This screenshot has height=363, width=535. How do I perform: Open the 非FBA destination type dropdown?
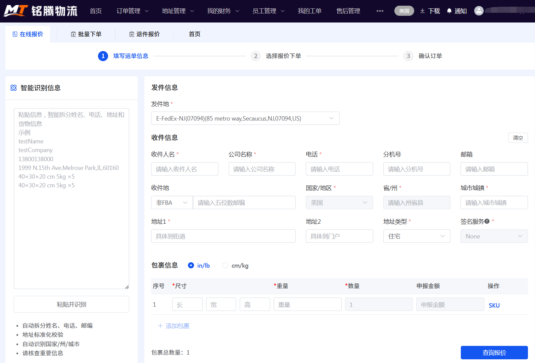point(172,202)
